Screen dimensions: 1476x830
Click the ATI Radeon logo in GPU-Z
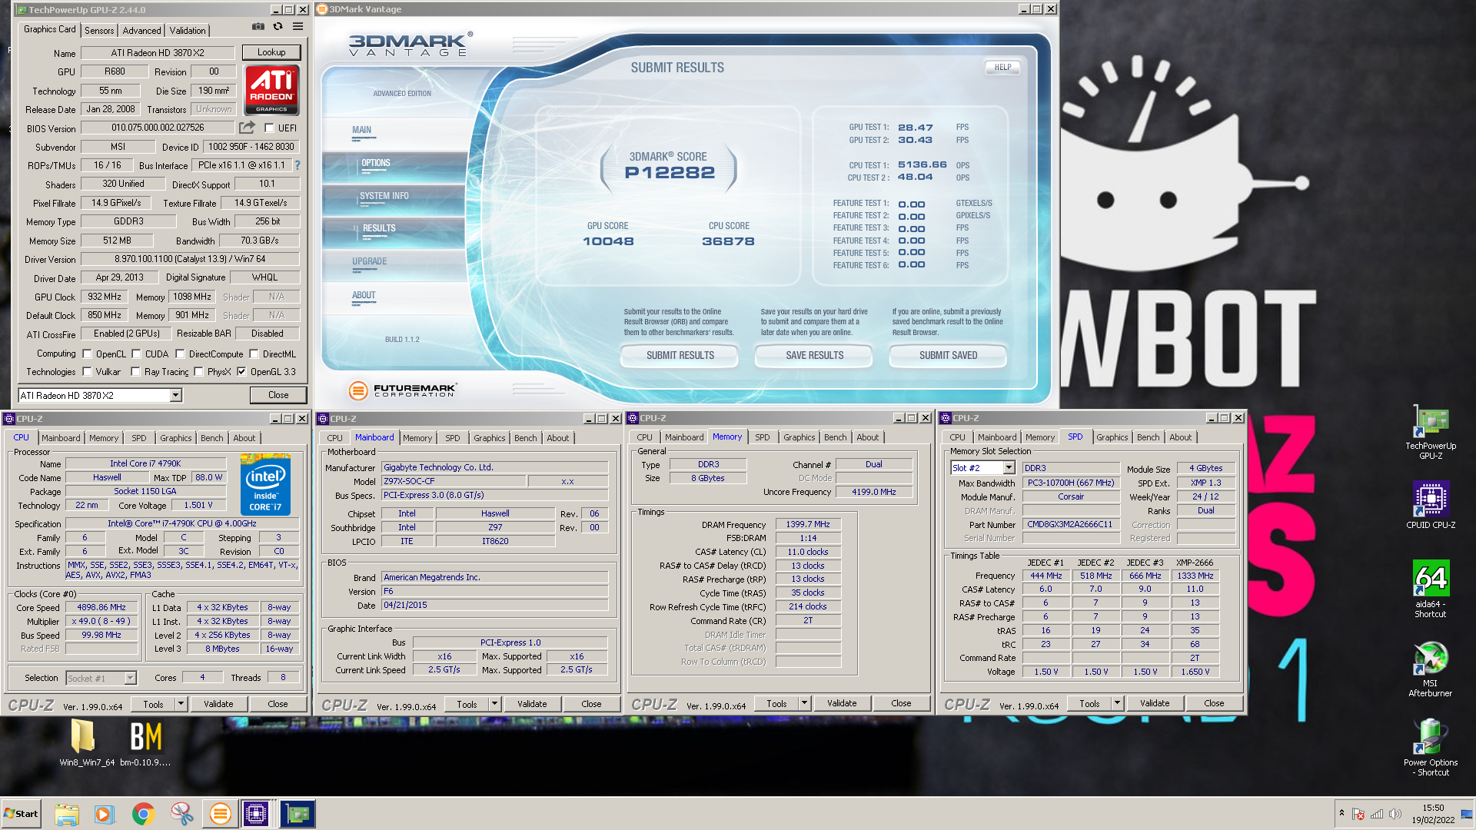271,90
